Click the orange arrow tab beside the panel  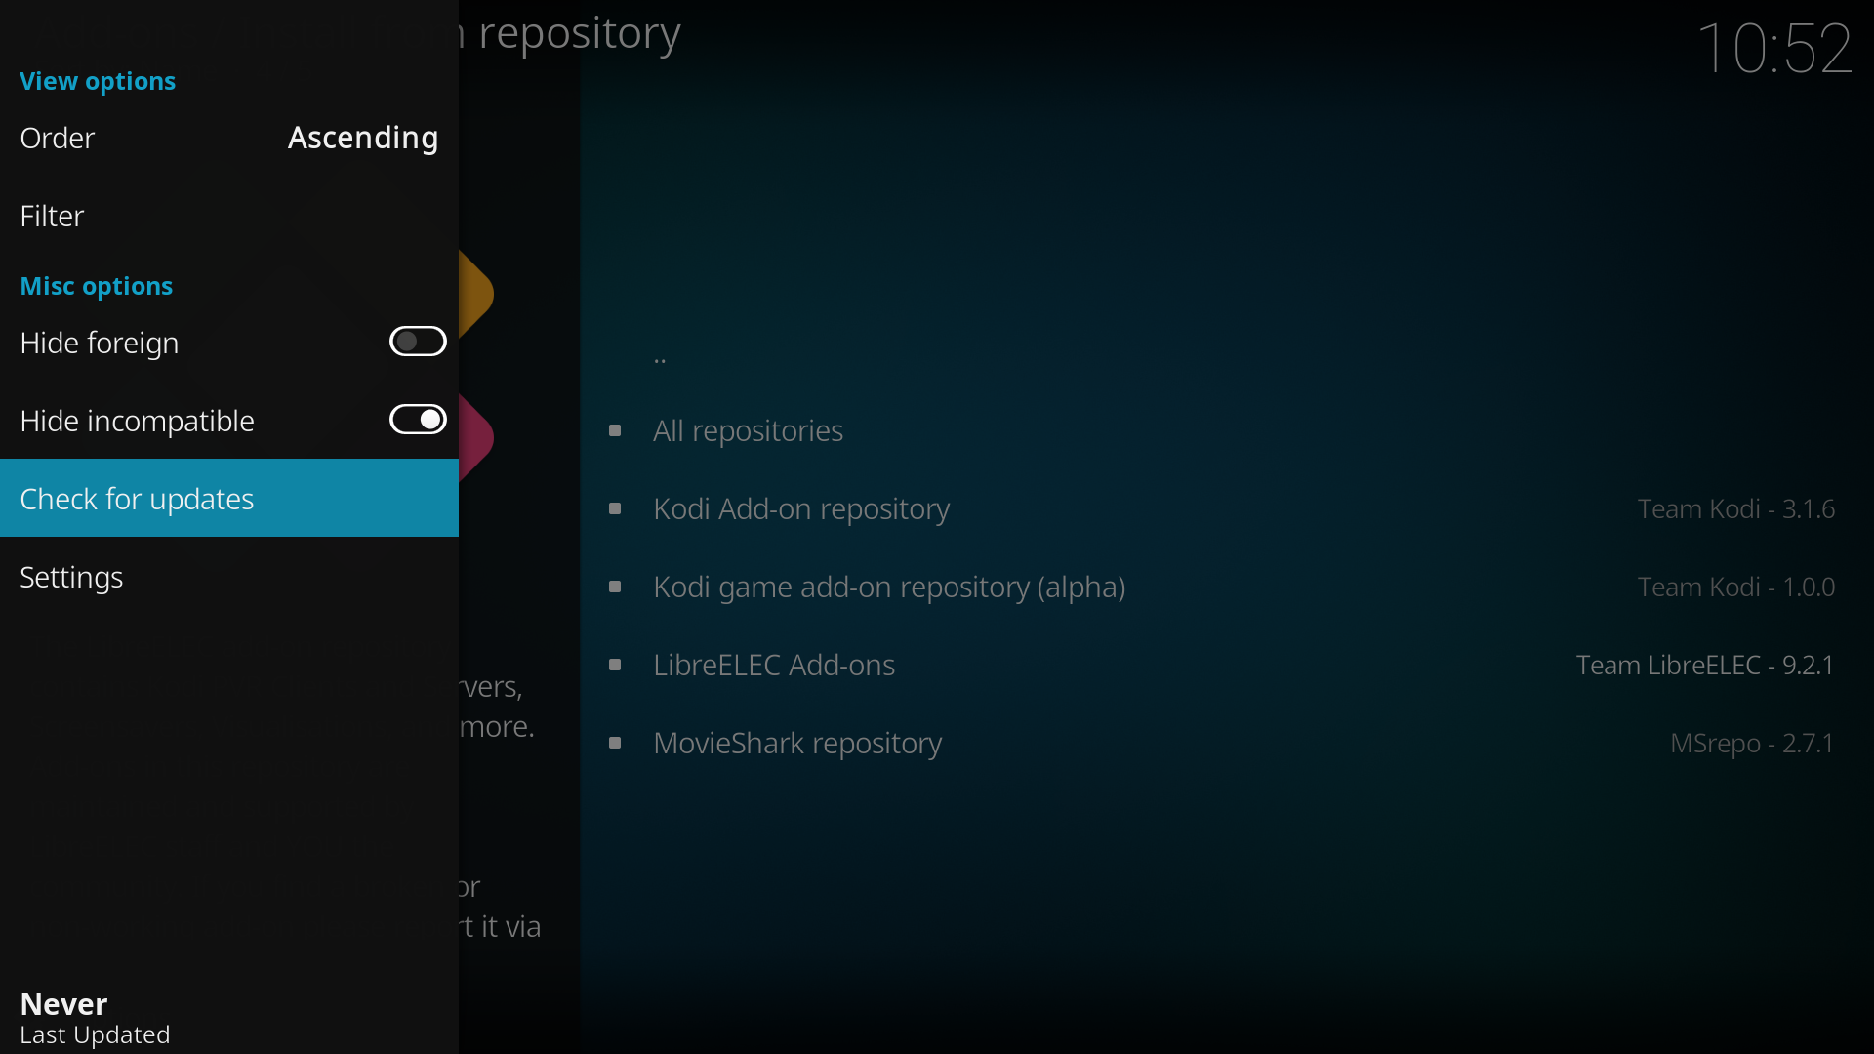click(476, 294)
